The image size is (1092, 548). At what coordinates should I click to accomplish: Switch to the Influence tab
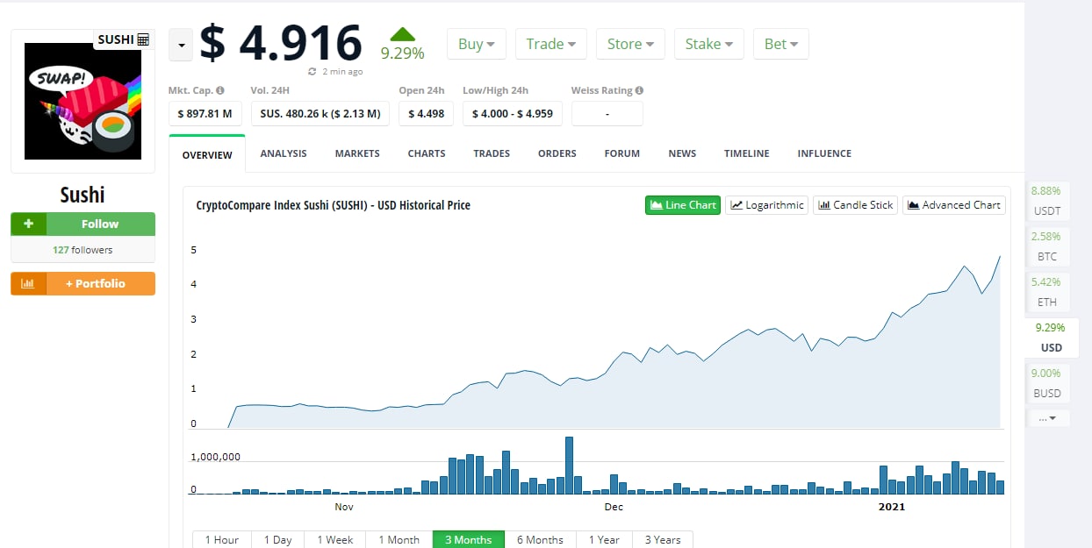click(x=824, y=153)
